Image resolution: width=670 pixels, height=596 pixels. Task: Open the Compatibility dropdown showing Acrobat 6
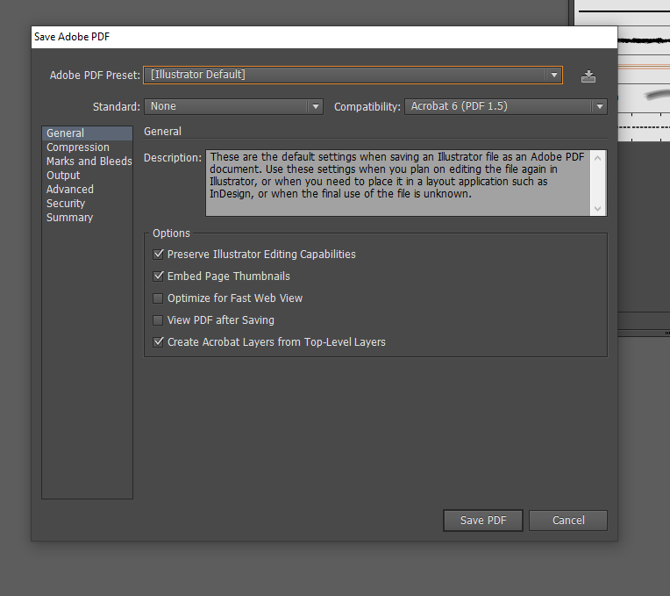506,106
